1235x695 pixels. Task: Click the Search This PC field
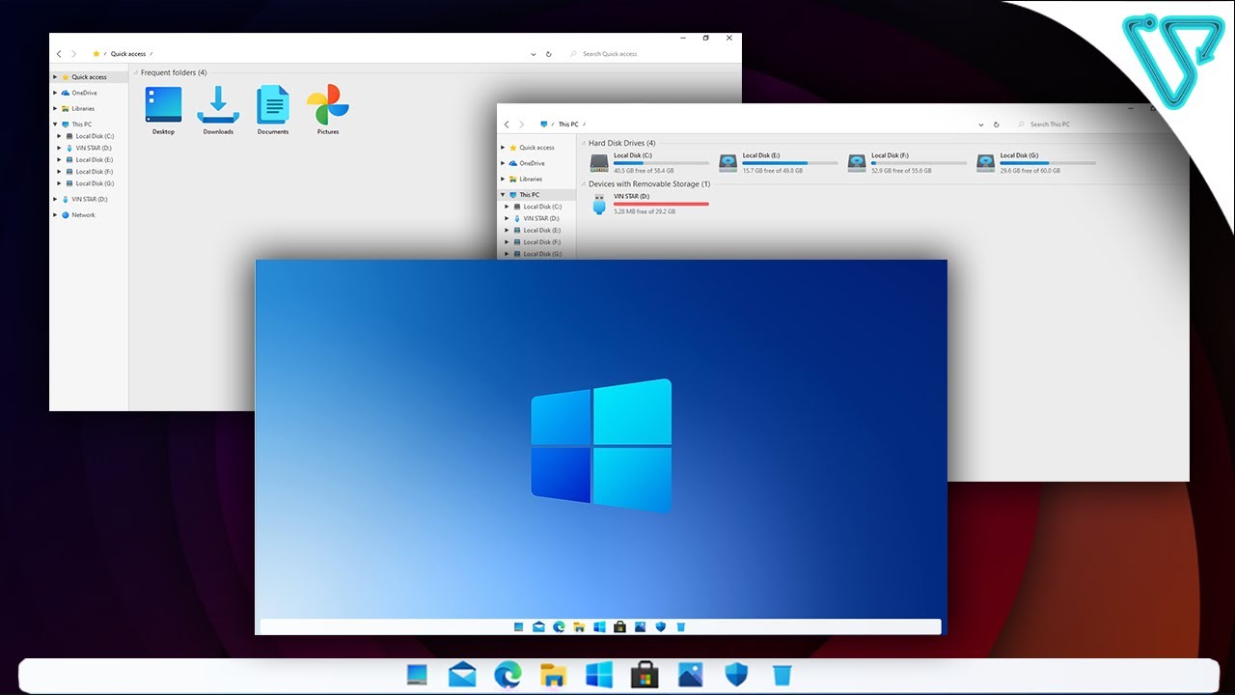[1098, 125]
